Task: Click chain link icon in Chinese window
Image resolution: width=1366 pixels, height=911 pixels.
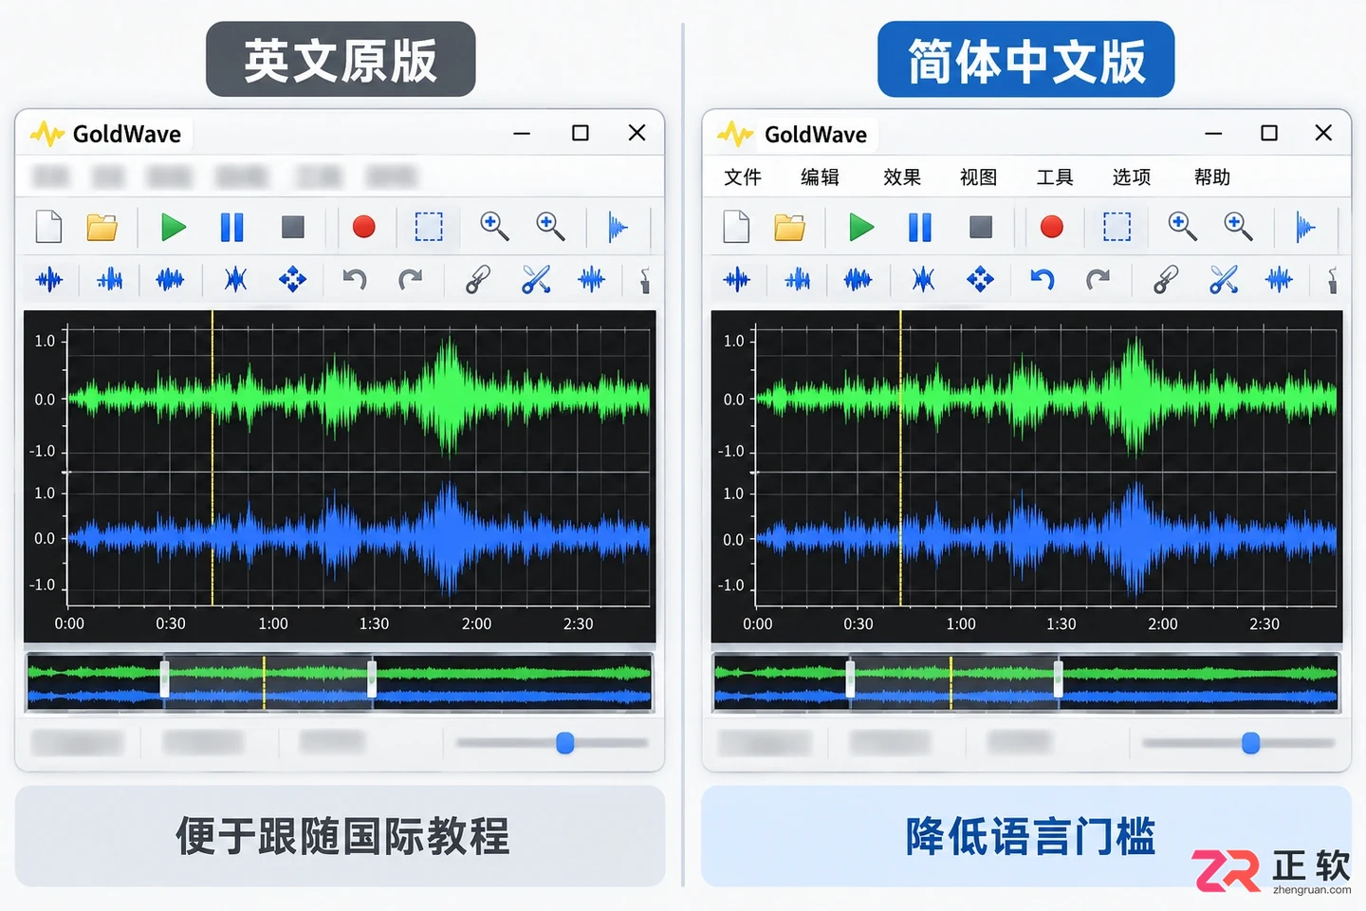Action: pos(1166,279)
